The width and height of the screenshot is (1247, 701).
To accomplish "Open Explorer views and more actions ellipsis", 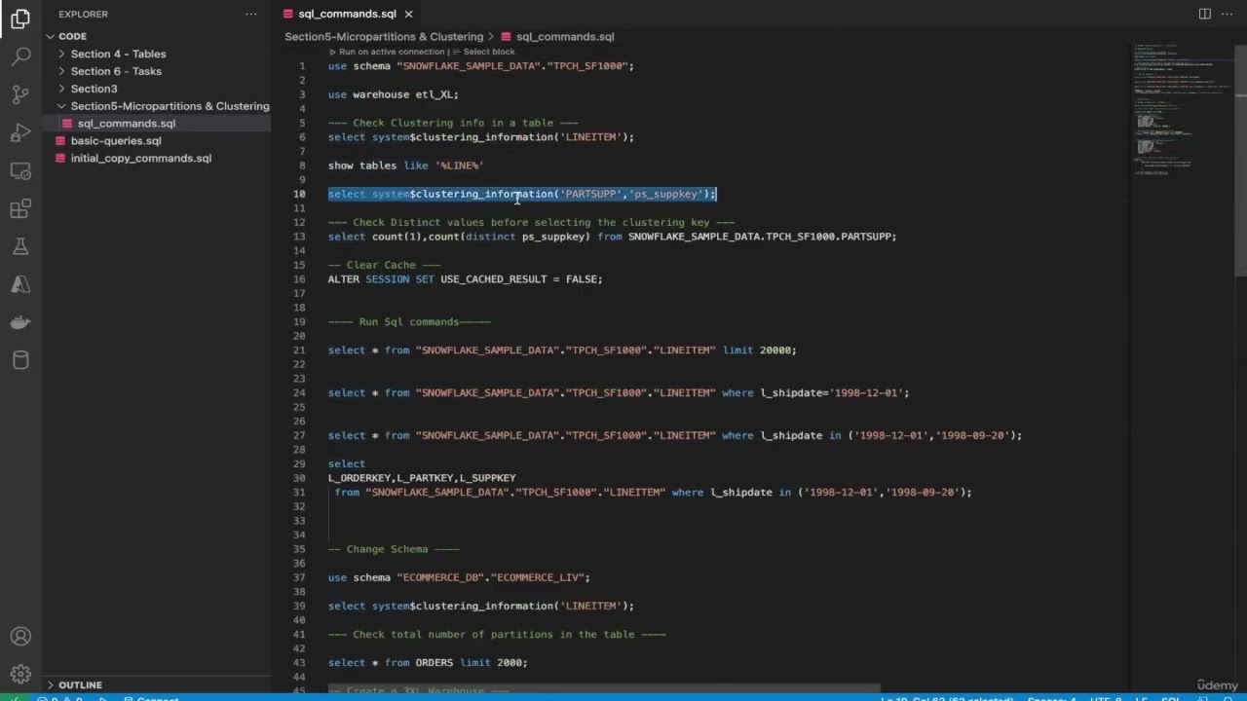I will pyautogui.click(x=251, y=14).
